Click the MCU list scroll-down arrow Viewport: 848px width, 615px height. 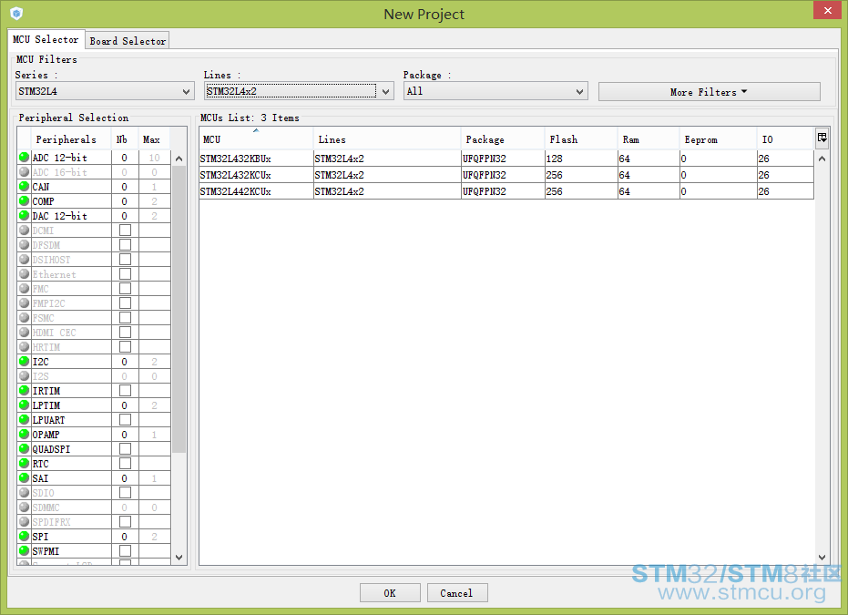coord(822,558)
